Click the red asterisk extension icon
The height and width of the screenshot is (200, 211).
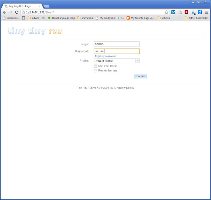[186, 12]
